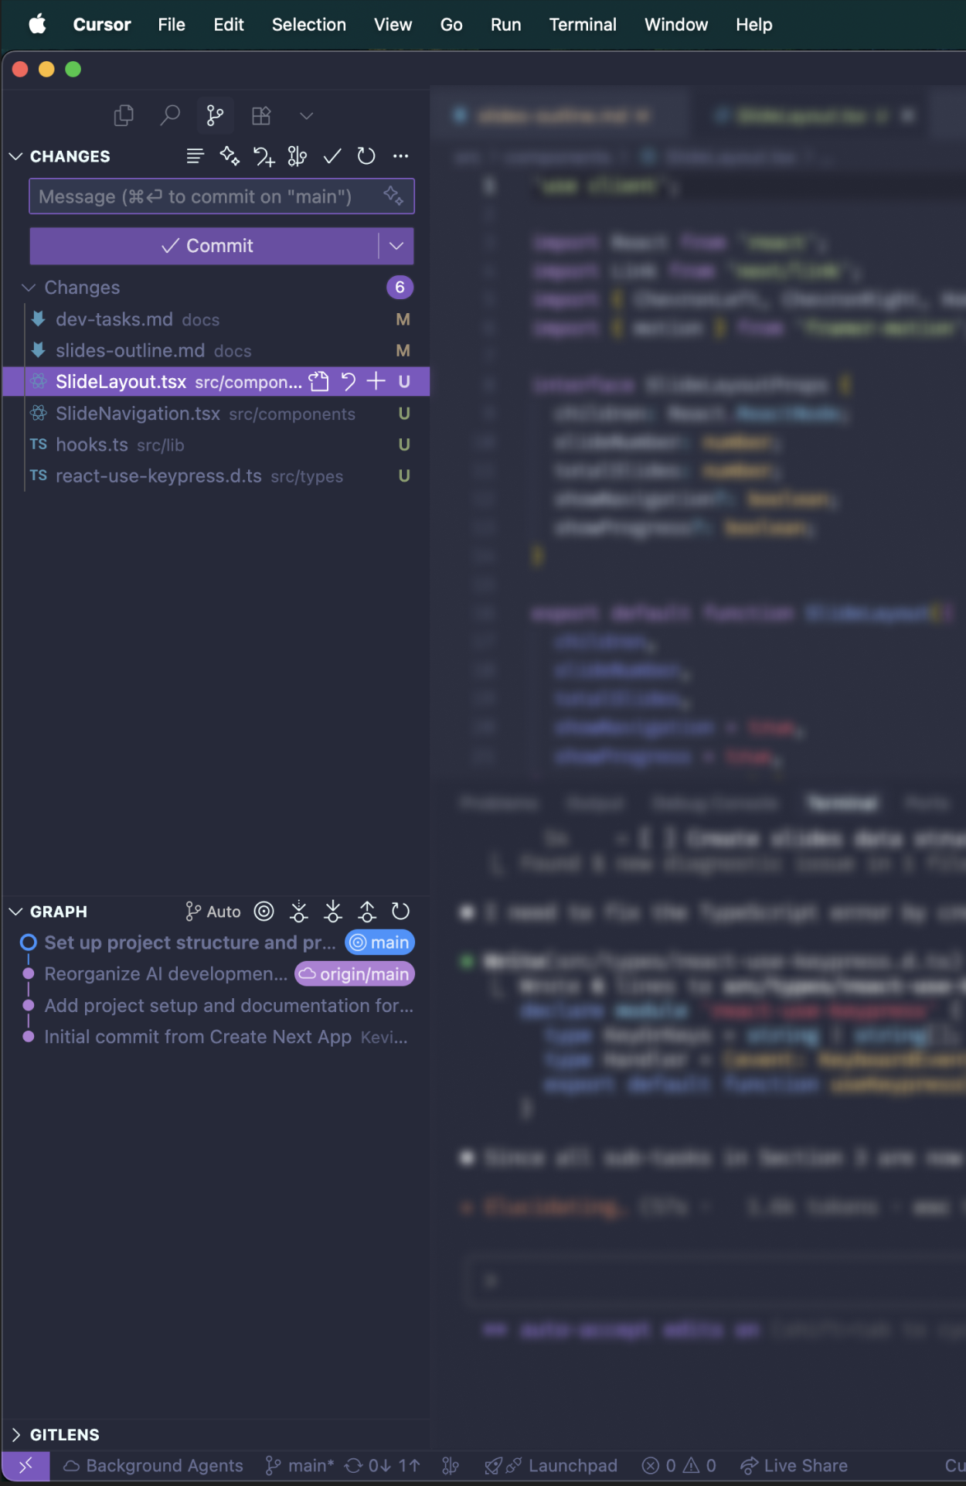Click the Go to current history item target icon
966x1486 pixels.
264,912
